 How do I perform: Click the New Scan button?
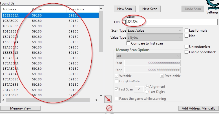point(125,9)
